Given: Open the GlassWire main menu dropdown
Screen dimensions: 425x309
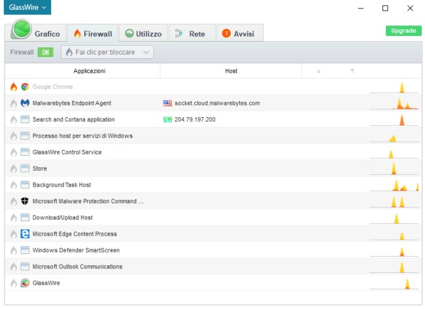Looking at the screenshot, I should point(27,7).
